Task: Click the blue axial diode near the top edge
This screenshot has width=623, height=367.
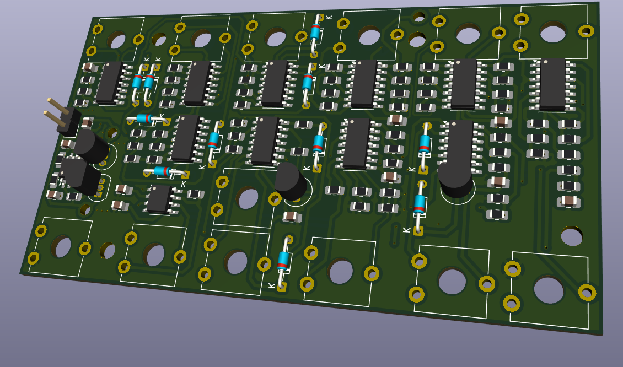Action: [x=315, y=30]
